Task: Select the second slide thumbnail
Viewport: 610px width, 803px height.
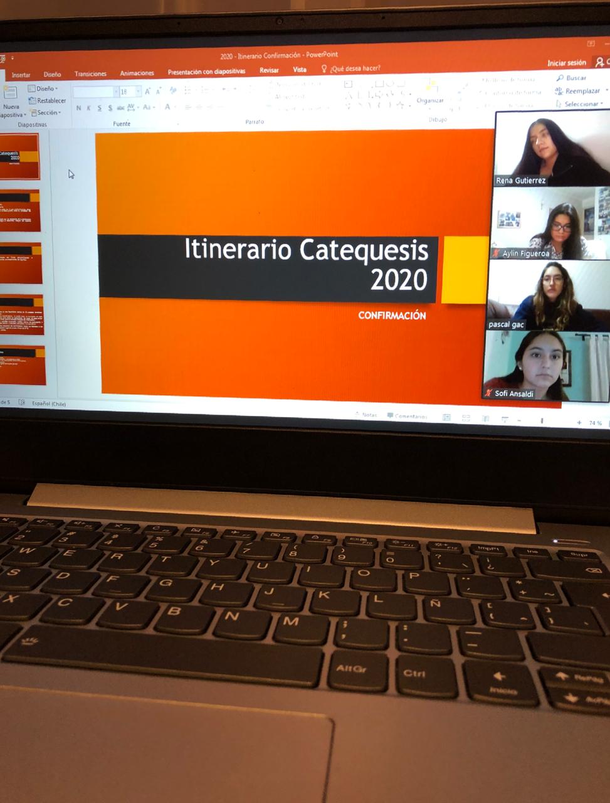Action: [x=20, y=211]
